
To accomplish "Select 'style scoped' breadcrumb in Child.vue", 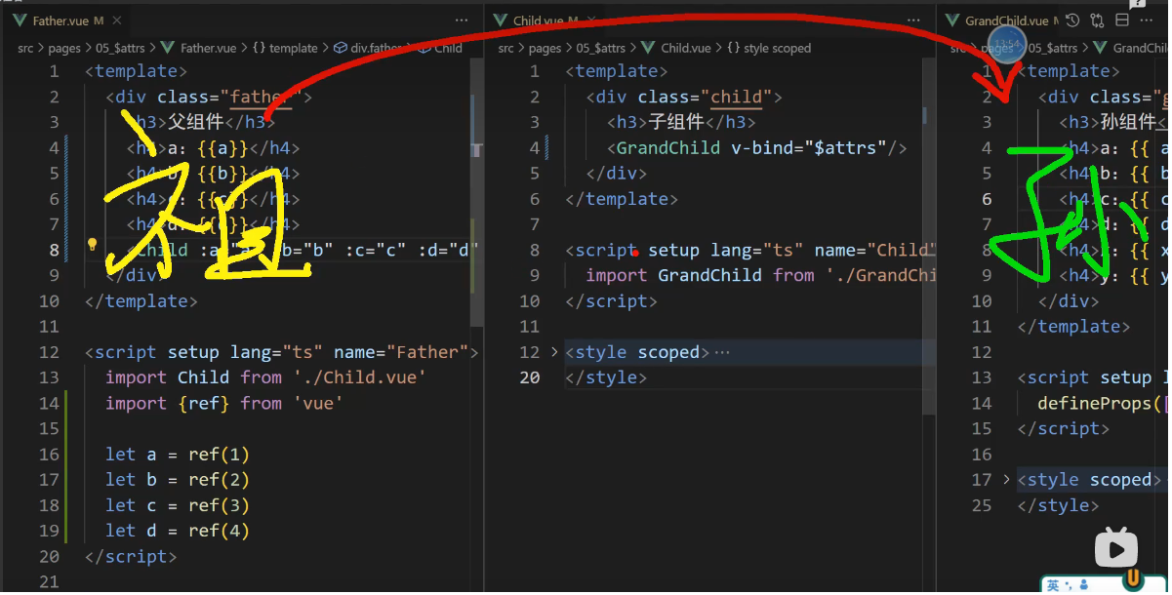I will coord(777,48).
